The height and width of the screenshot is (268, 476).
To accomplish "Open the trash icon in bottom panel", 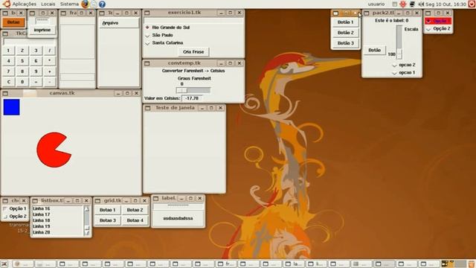I will [472, 264].
